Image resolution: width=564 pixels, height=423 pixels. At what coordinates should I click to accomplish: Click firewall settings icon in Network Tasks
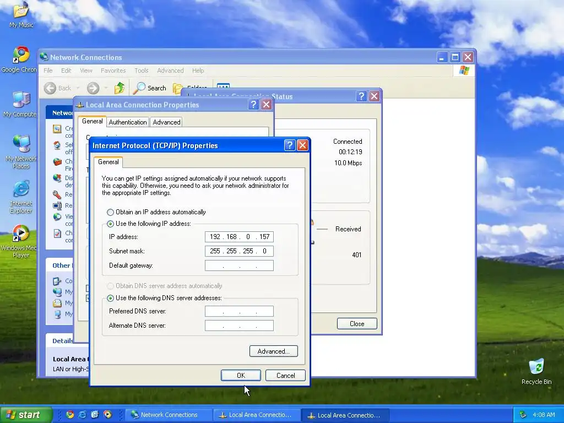point(57,162)
